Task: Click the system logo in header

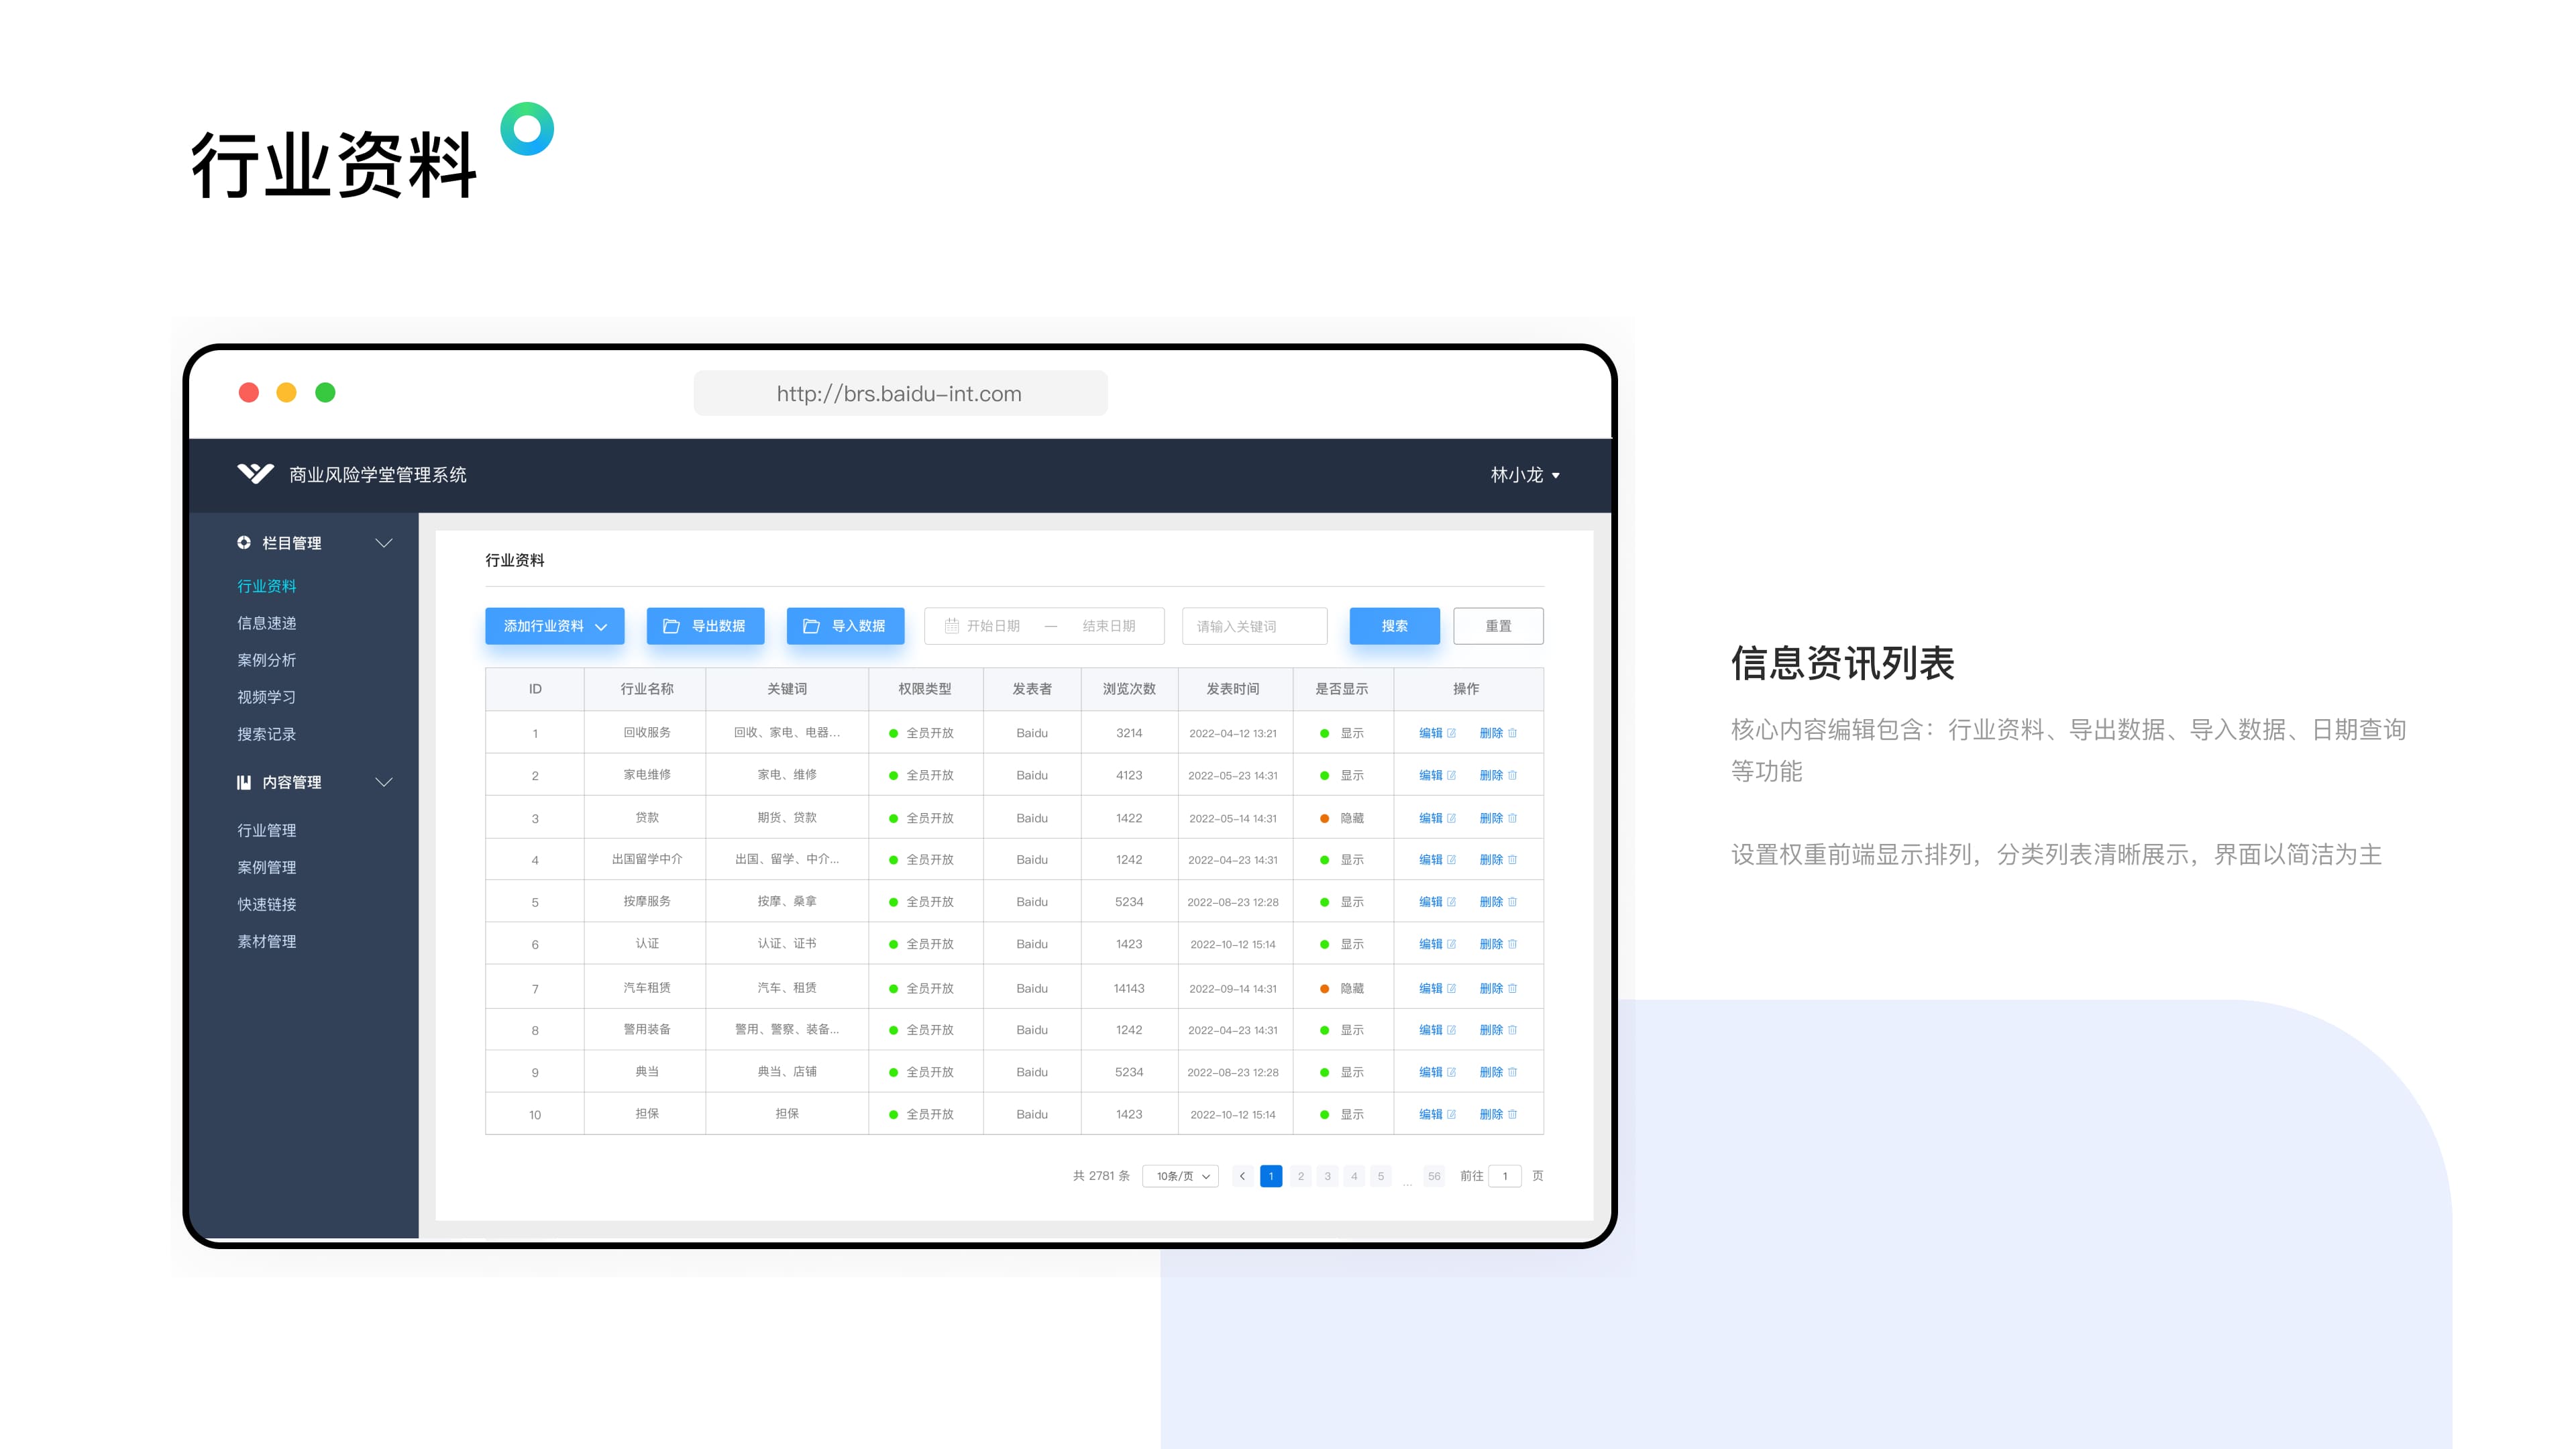Action: (255, 474)
